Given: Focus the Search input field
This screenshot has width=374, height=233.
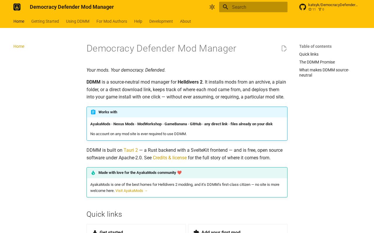Looking at the screenshot, I should pos(253,7).
